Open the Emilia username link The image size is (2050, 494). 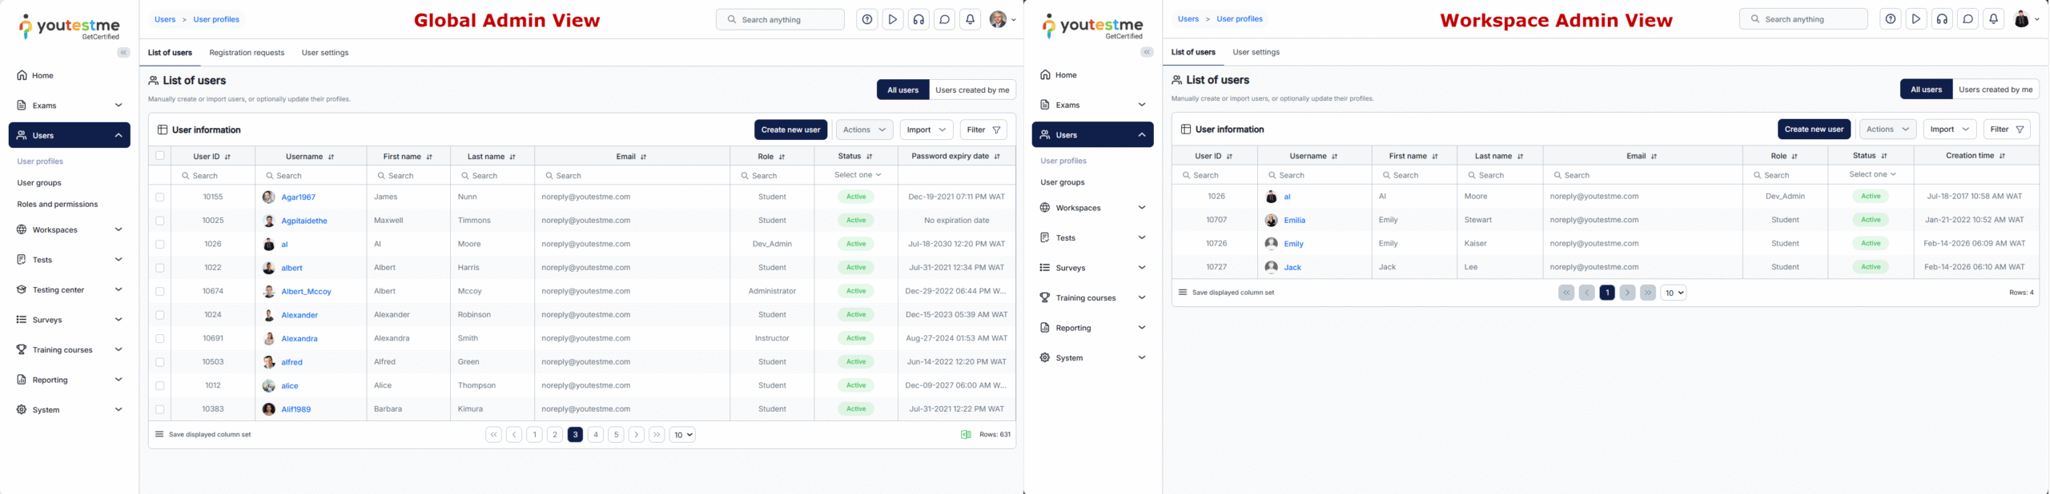(x=1294, y=220)
